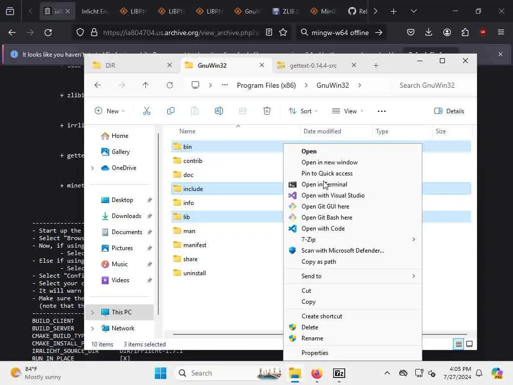This screenshot has width=513, height=385.
Task: Open Gallery in the navigation pane
Action: tap(116, 152)
